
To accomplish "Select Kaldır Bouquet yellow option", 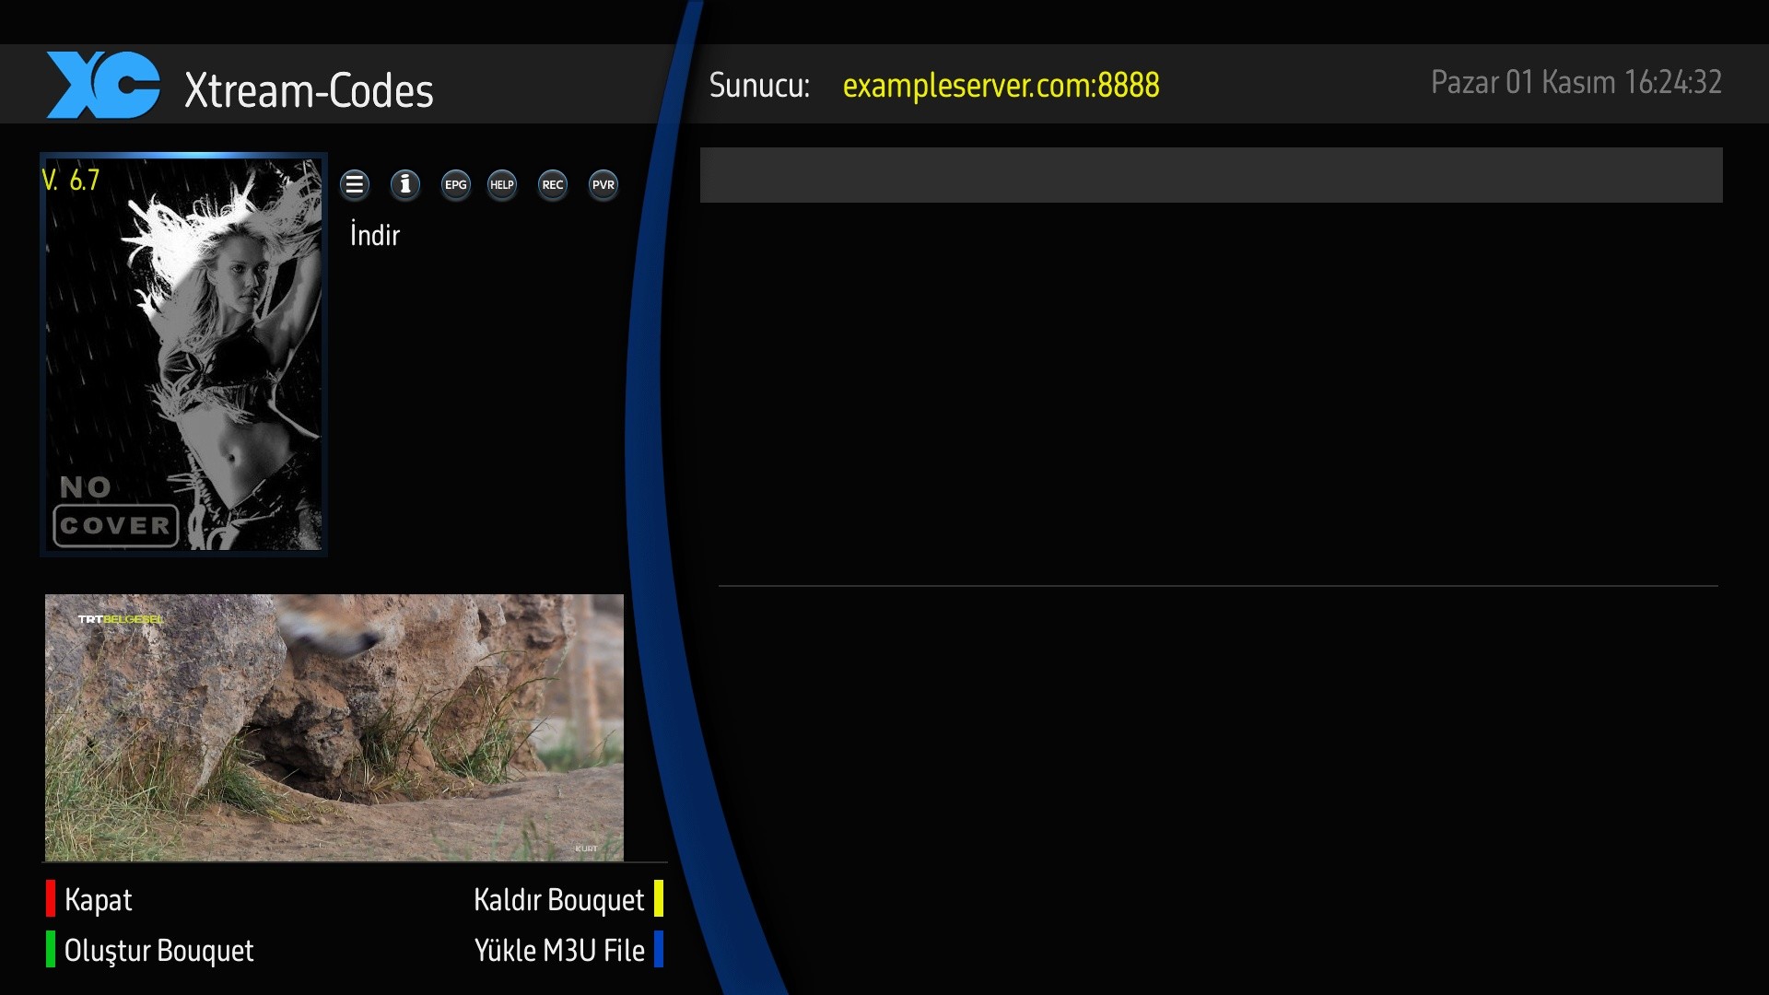I will click(x=558, y=899).
